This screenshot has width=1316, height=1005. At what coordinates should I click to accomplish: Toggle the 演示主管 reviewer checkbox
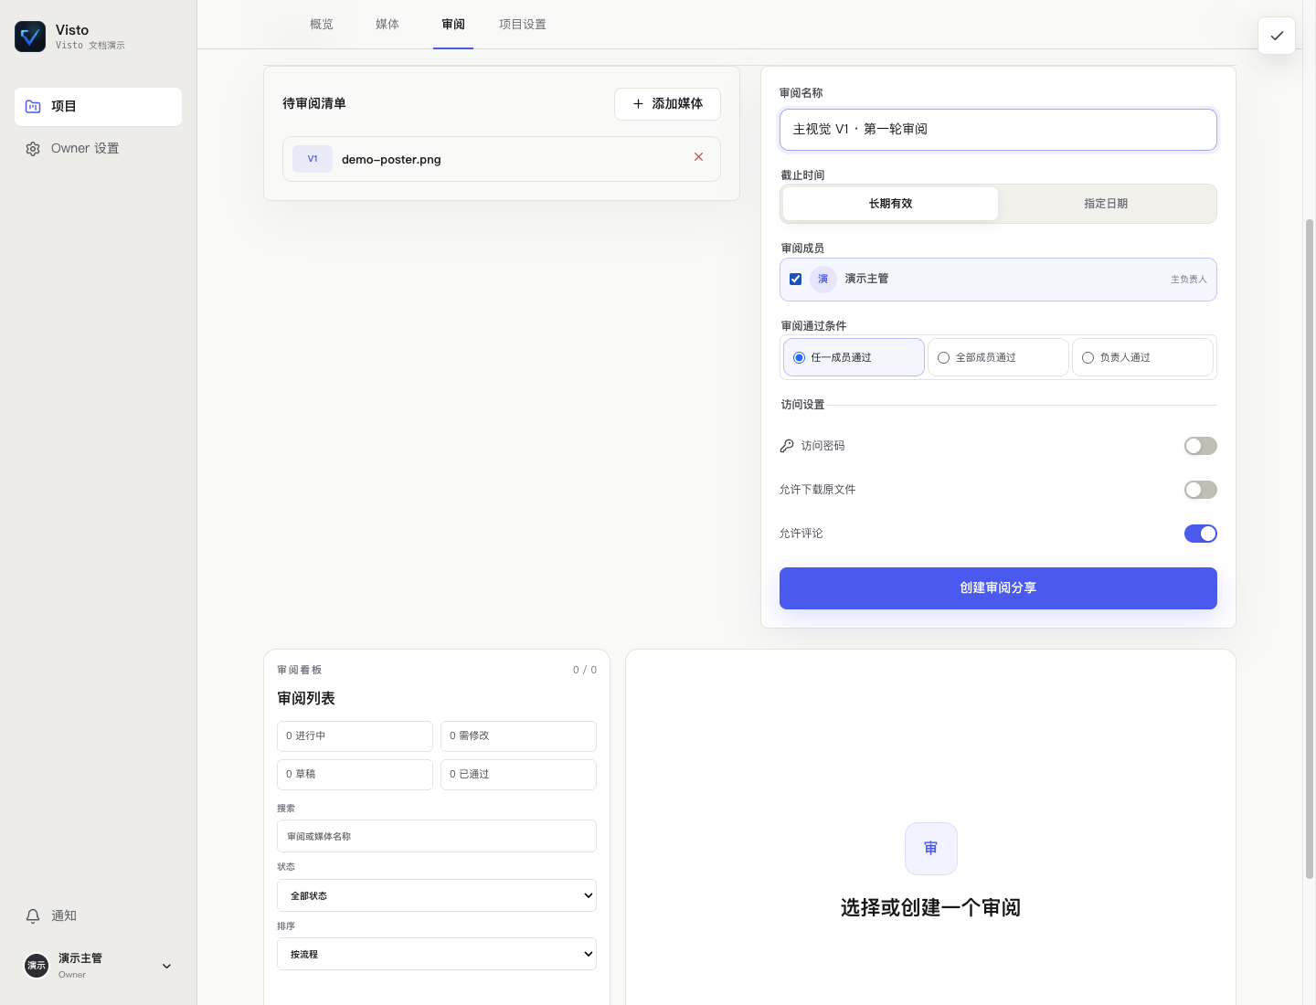click(796, 280)
